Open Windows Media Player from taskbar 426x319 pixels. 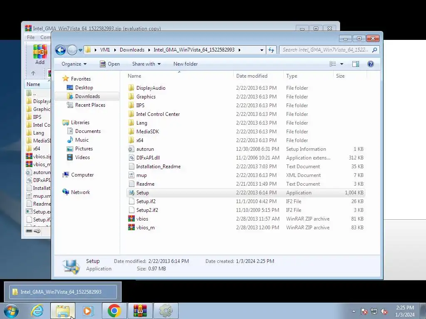tap(88, 311)
